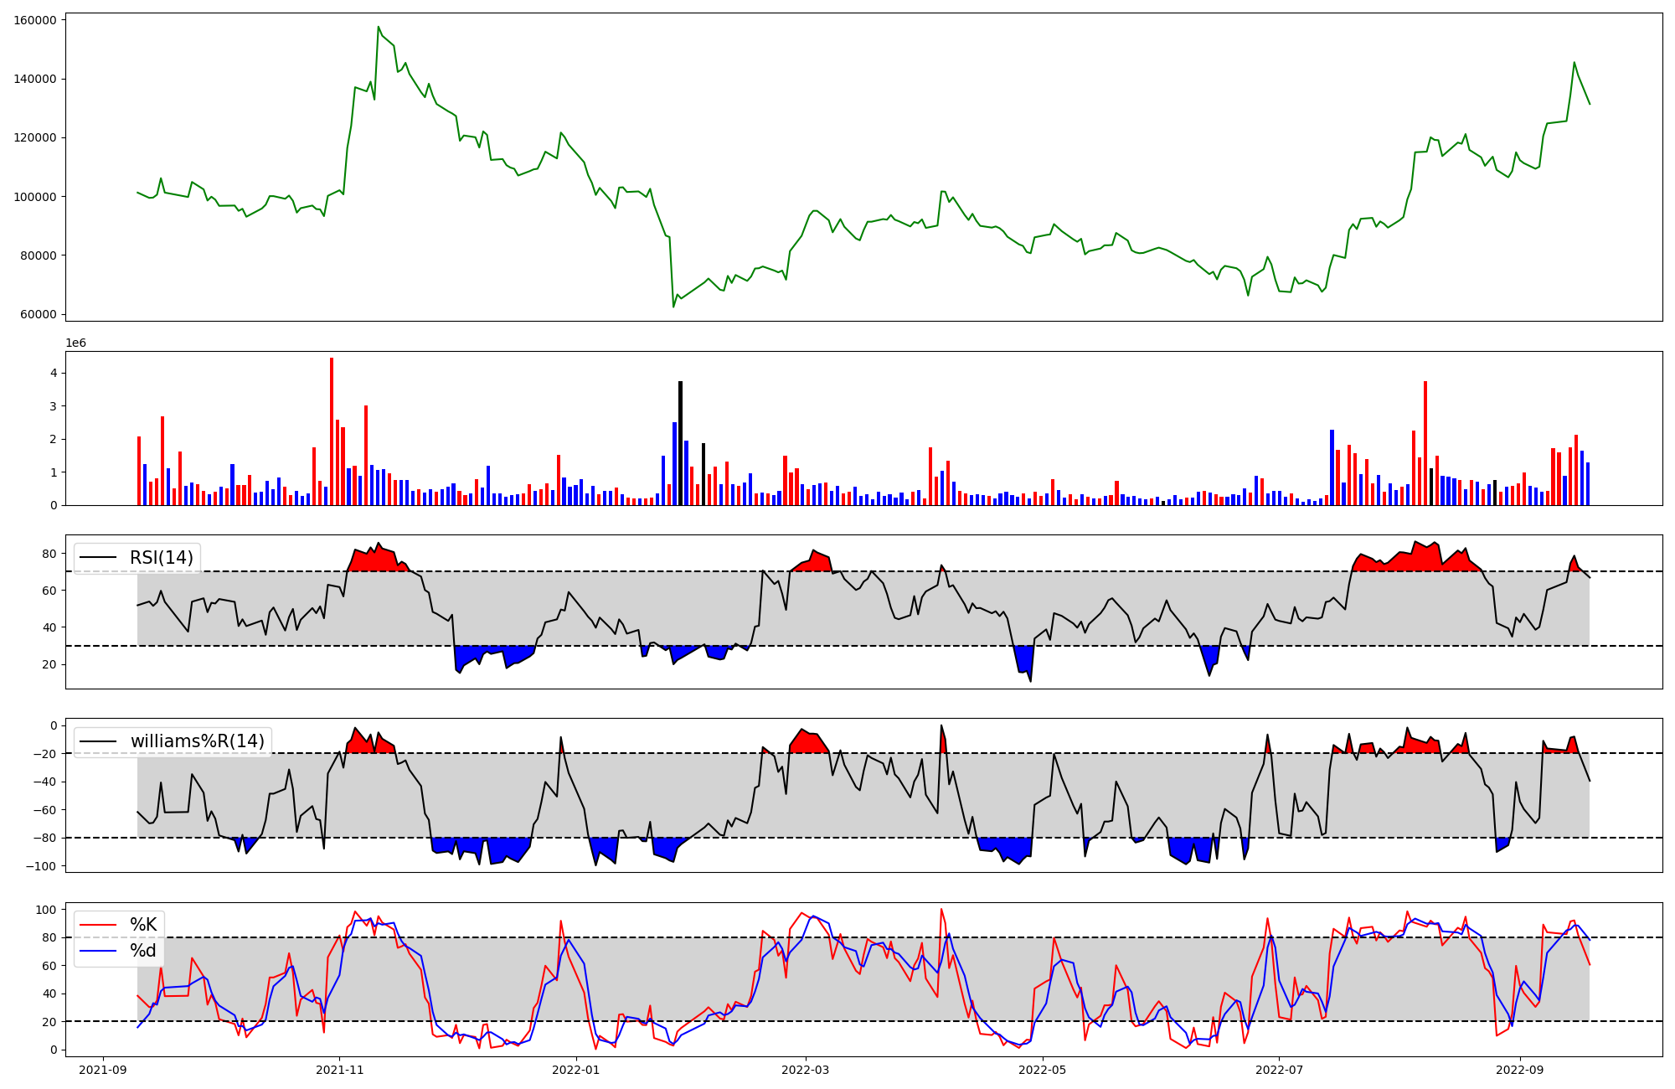This screenshot has height=1089, width=1675.
Task: Click the black RSI(14) legend line sample
Action: tap(97, 558)
